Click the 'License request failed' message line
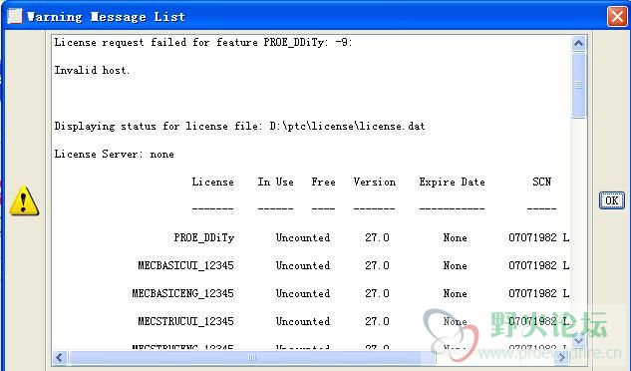631x371 pixels. (x=203, y=42)
